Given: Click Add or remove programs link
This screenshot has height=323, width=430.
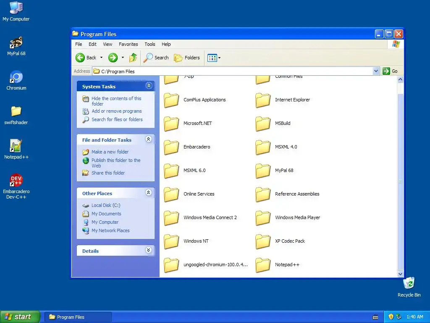Looking at the screenshot, I should [117, 111].
